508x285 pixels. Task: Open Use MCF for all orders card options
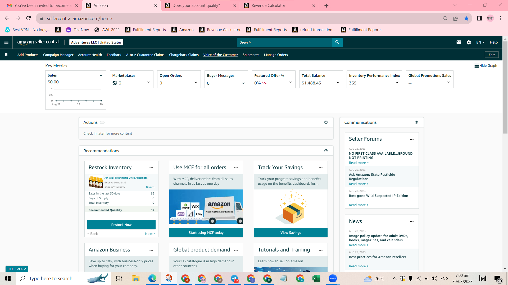[236, 168]
